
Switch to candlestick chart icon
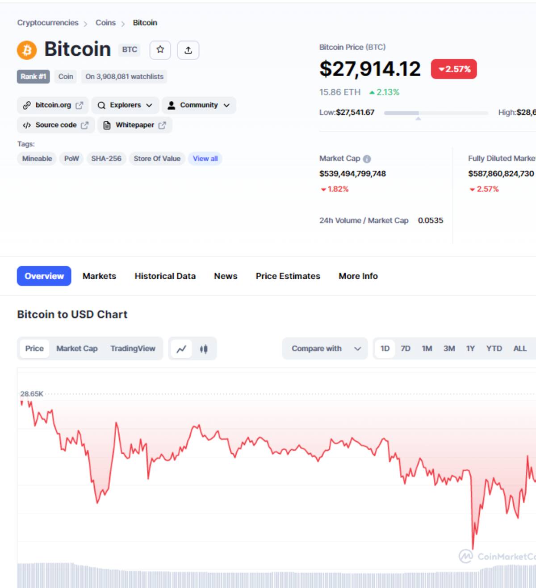(204, 349)
